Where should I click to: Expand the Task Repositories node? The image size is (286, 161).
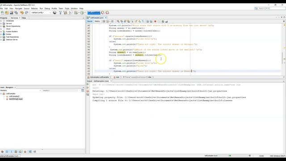pyautogui.click(x=1, y=37)
